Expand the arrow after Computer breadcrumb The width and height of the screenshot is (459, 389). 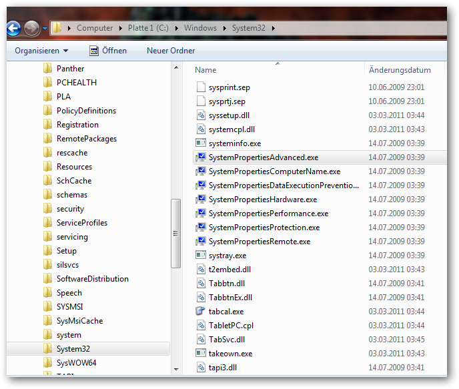pos(121,28)
